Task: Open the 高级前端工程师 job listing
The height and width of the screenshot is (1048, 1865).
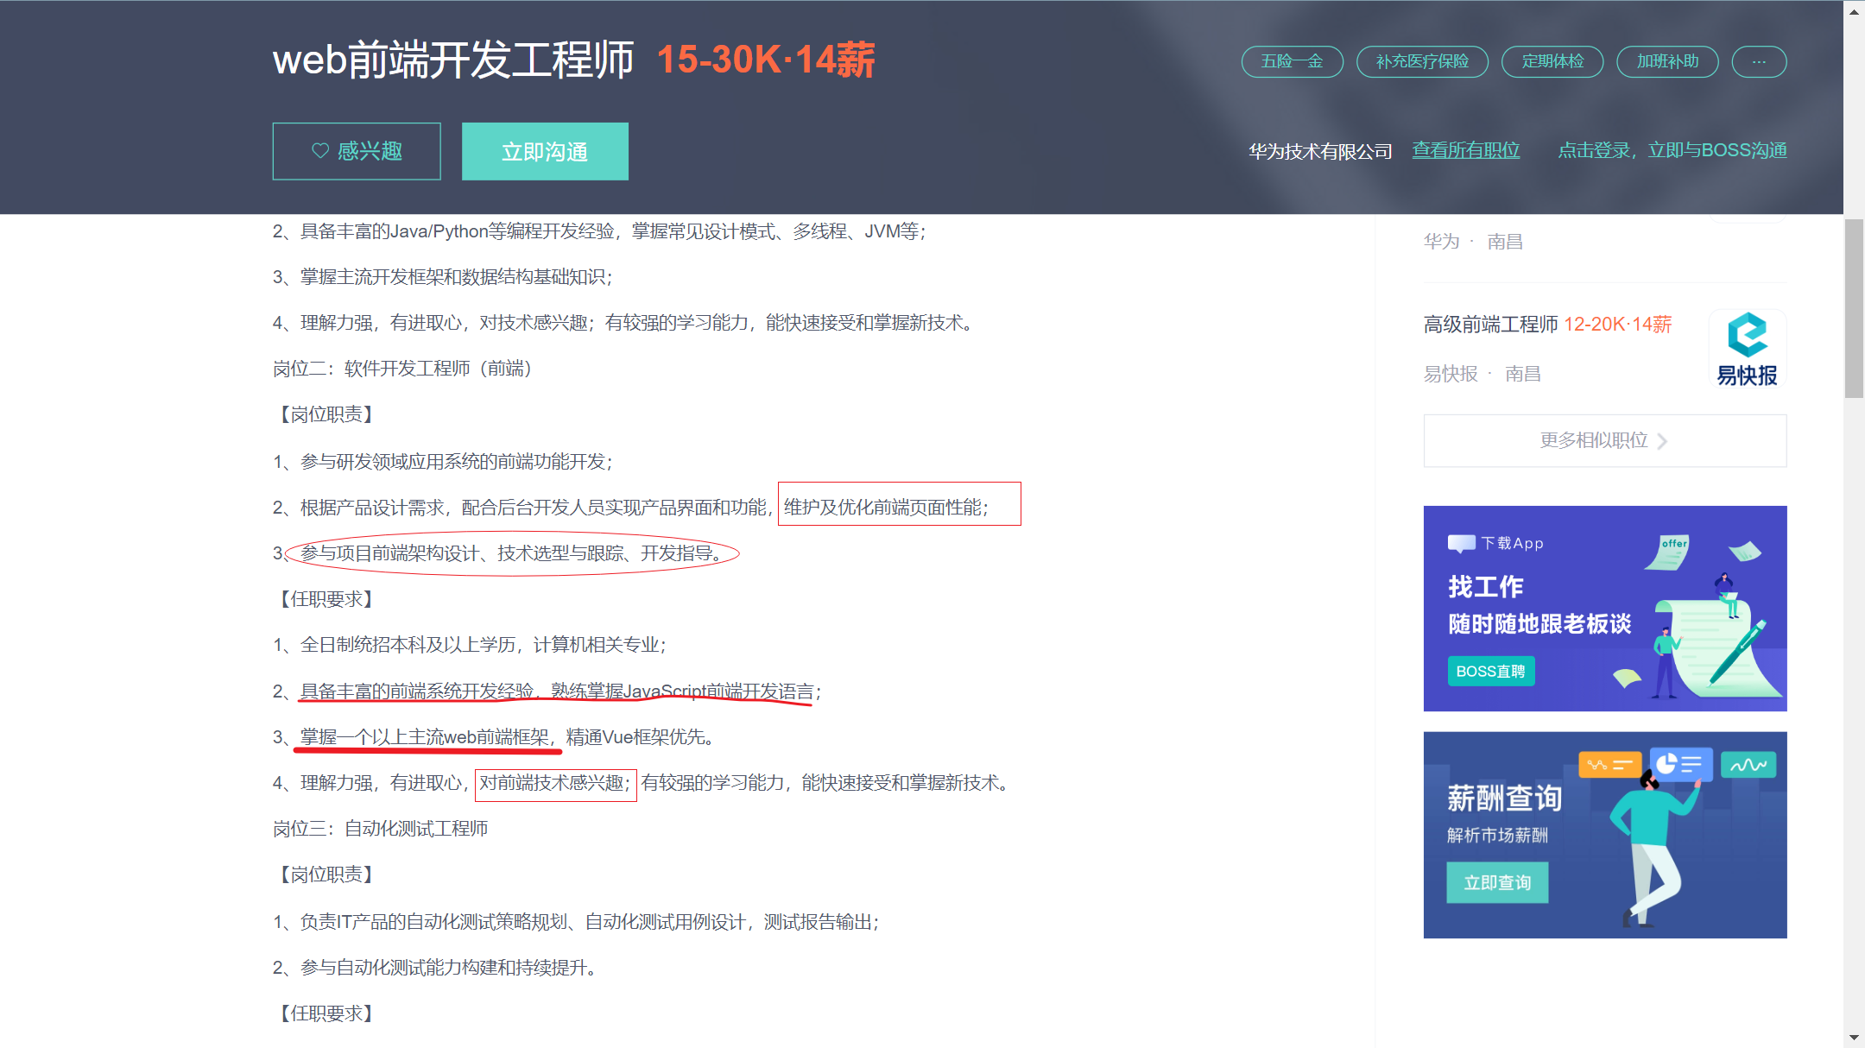Action: (x=1490, y=325)
